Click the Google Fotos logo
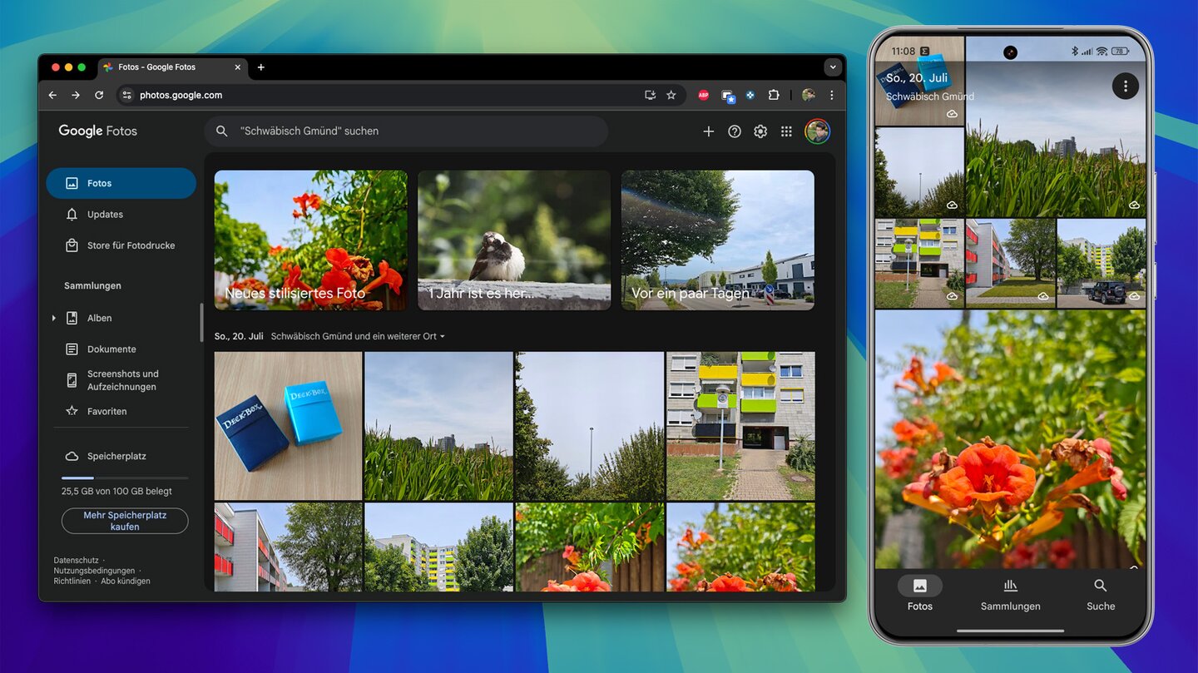Viewport: 1198px width, 673px height. (x=97, y=131)
